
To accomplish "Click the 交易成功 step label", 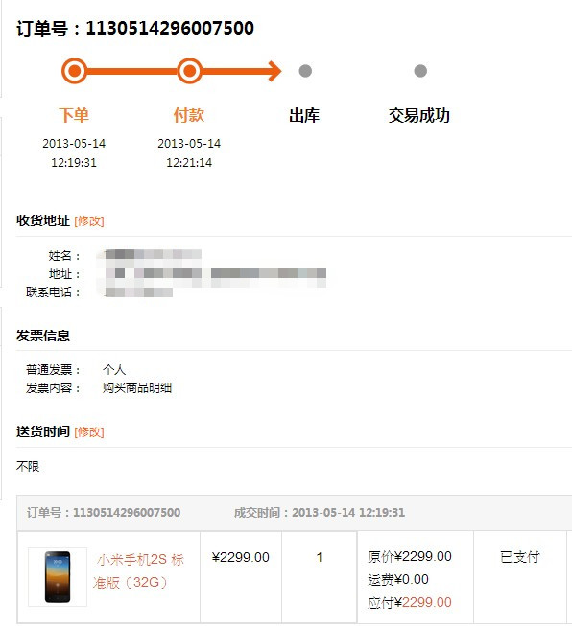I will tap(419, 115).
